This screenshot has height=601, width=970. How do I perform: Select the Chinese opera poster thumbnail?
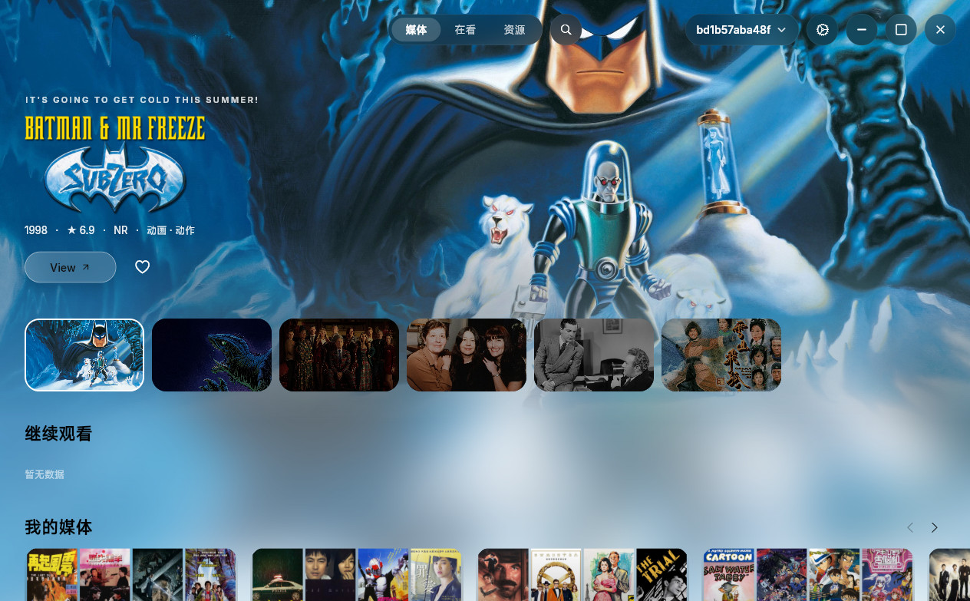coord(721,355)
